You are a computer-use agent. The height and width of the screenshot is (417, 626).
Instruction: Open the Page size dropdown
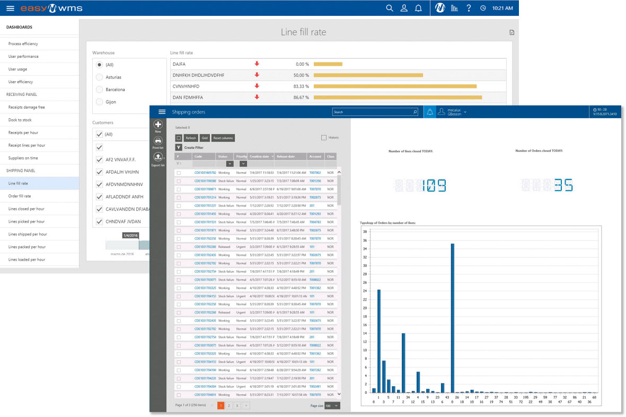pyautogui.click(x=332, y=405)
